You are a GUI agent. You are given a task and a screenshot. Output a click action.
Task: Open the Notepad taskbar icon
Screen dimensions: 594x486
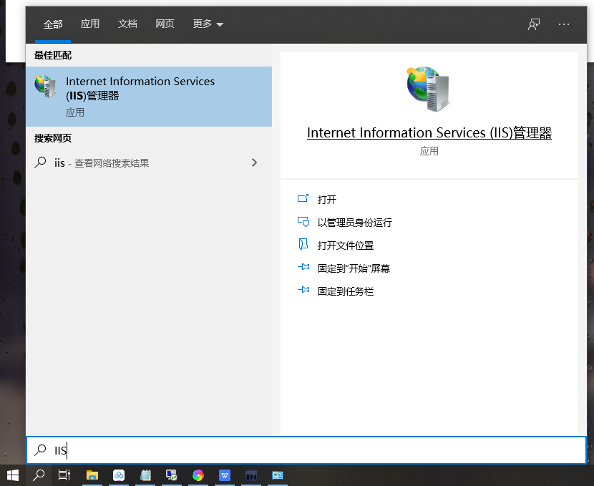point(145,475)
